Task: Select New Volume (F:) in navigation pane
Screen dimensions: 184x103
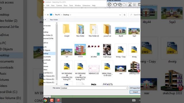Action: tap(49, 82)
